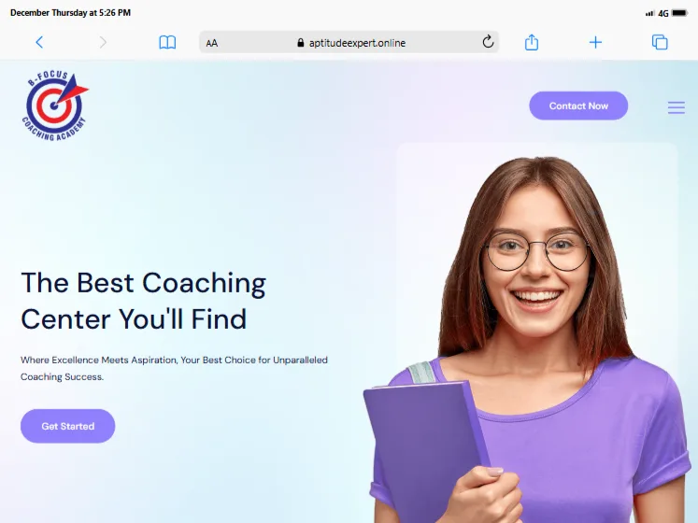
Task: Open the bookmarks book icon
Action: click(167, 42)
